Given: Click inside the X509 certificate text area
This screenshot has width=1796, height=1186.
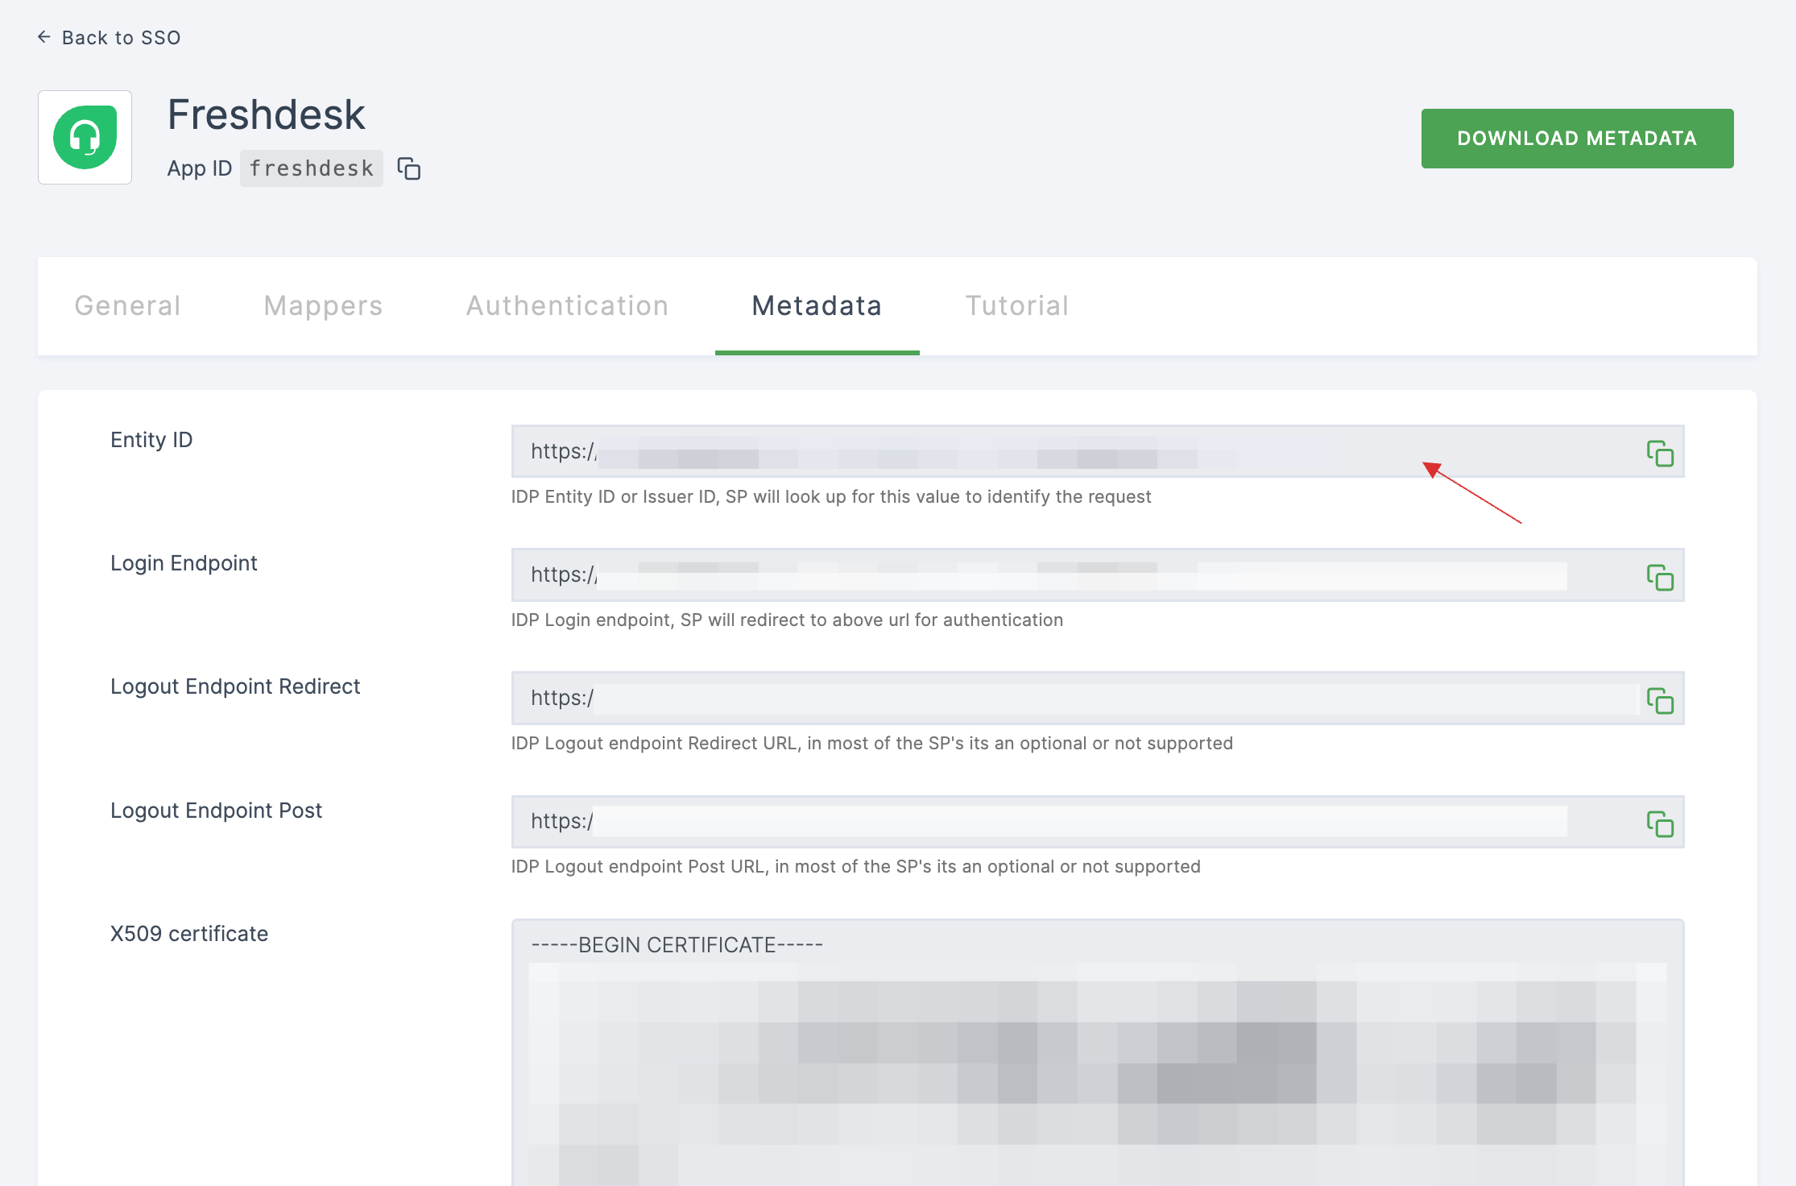Looking at the screenshot, I should pyautogui.click(x=1098, y=1052).
